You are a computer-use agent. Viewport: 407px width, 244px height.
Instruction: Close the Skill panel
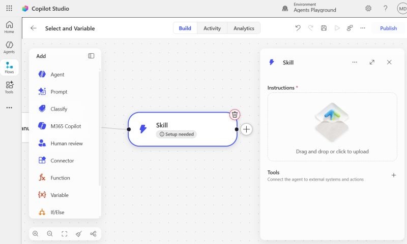click(x=389, y=62)
